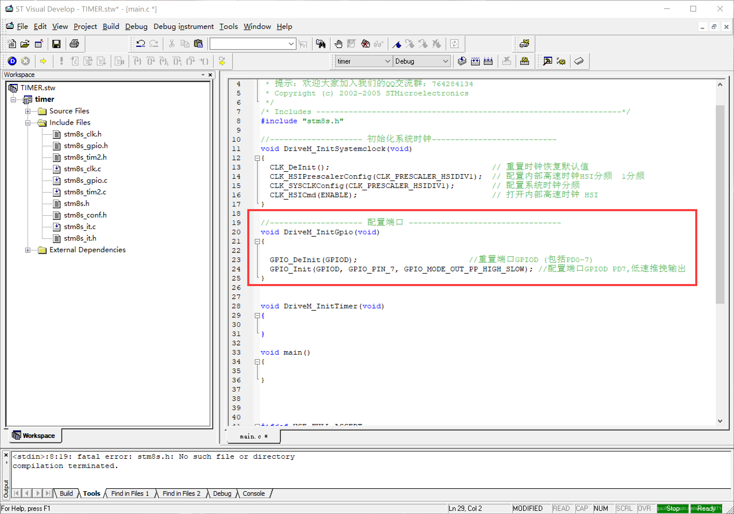Screen dimensions: 734x514
Task: Open the Programmer chip icon
Action: (579, 61)
